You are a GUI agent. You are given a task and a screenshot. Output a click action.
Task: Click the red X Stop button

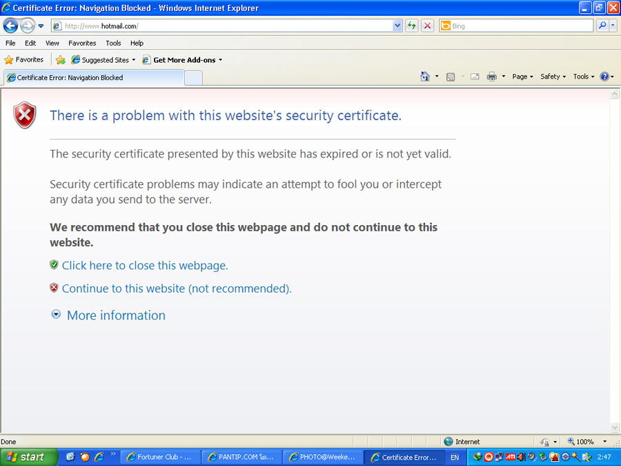click(x=427, y=26)
